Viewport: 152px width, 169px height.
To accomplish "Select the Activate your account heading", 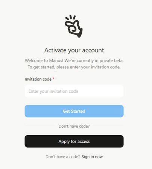I will click(74, 50).
